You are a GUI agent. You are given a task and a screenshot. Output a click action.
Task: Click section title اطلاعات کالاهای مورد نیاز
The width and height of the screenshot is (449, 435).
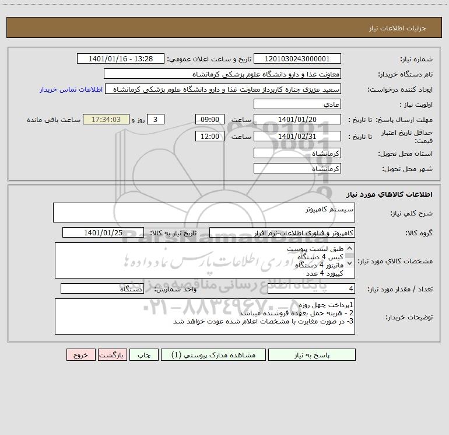click(x=389, y=194)
